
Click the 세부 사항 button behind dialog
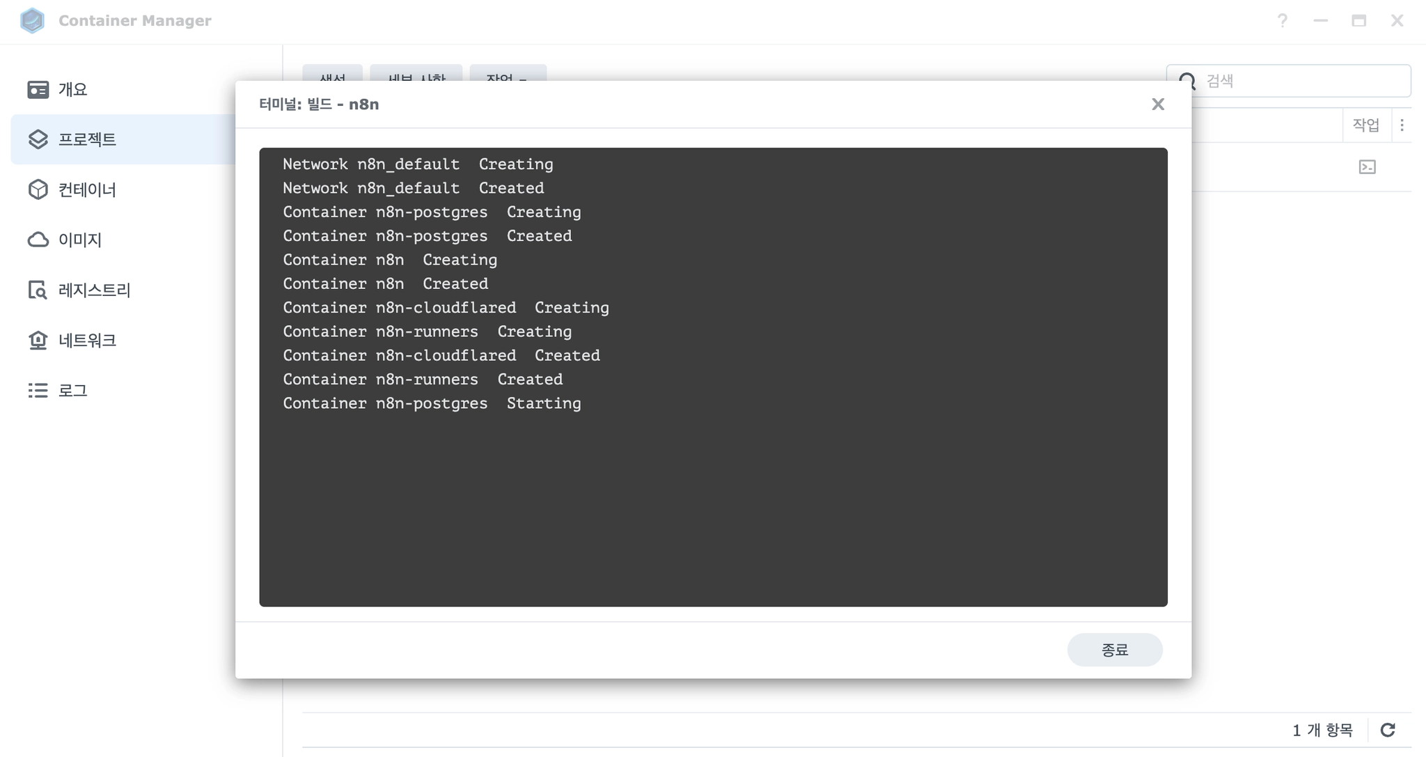tap(416, 73)
